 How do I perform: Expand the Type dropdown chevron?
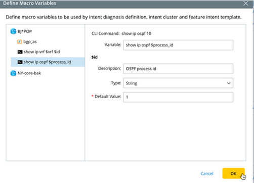click(229, 83)
